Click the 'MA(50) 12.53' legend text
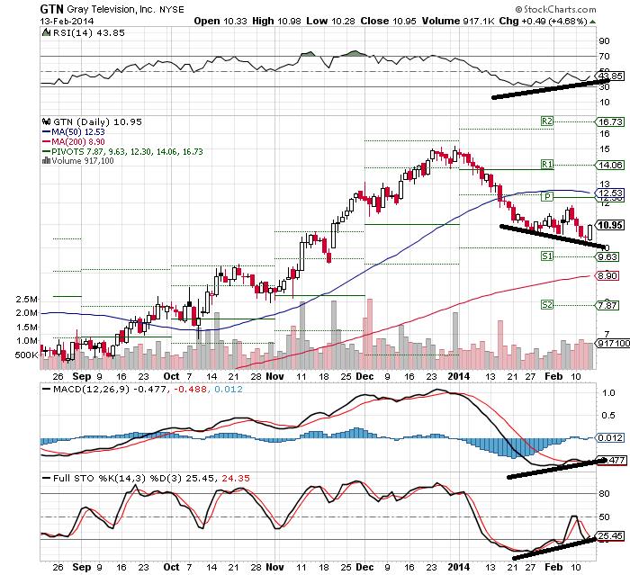The image size is (630, 575). pyautogui.click(x=78, y=131)
